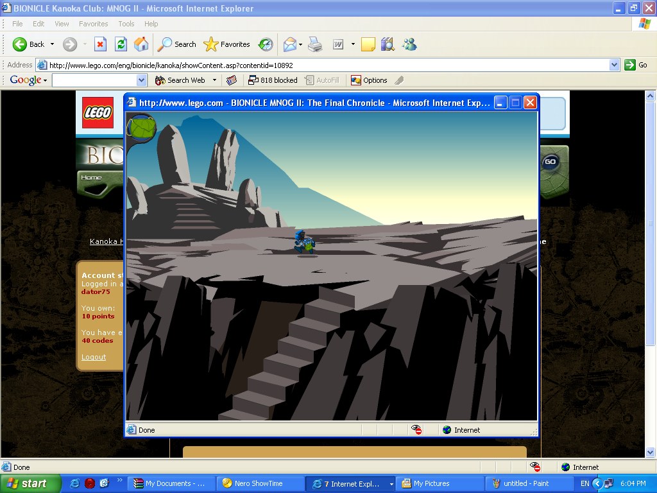Screen dimensions: 657x493
Task: Open the Google logo menu dropdown
Action: pyautogui.click(x=46, y=80)
